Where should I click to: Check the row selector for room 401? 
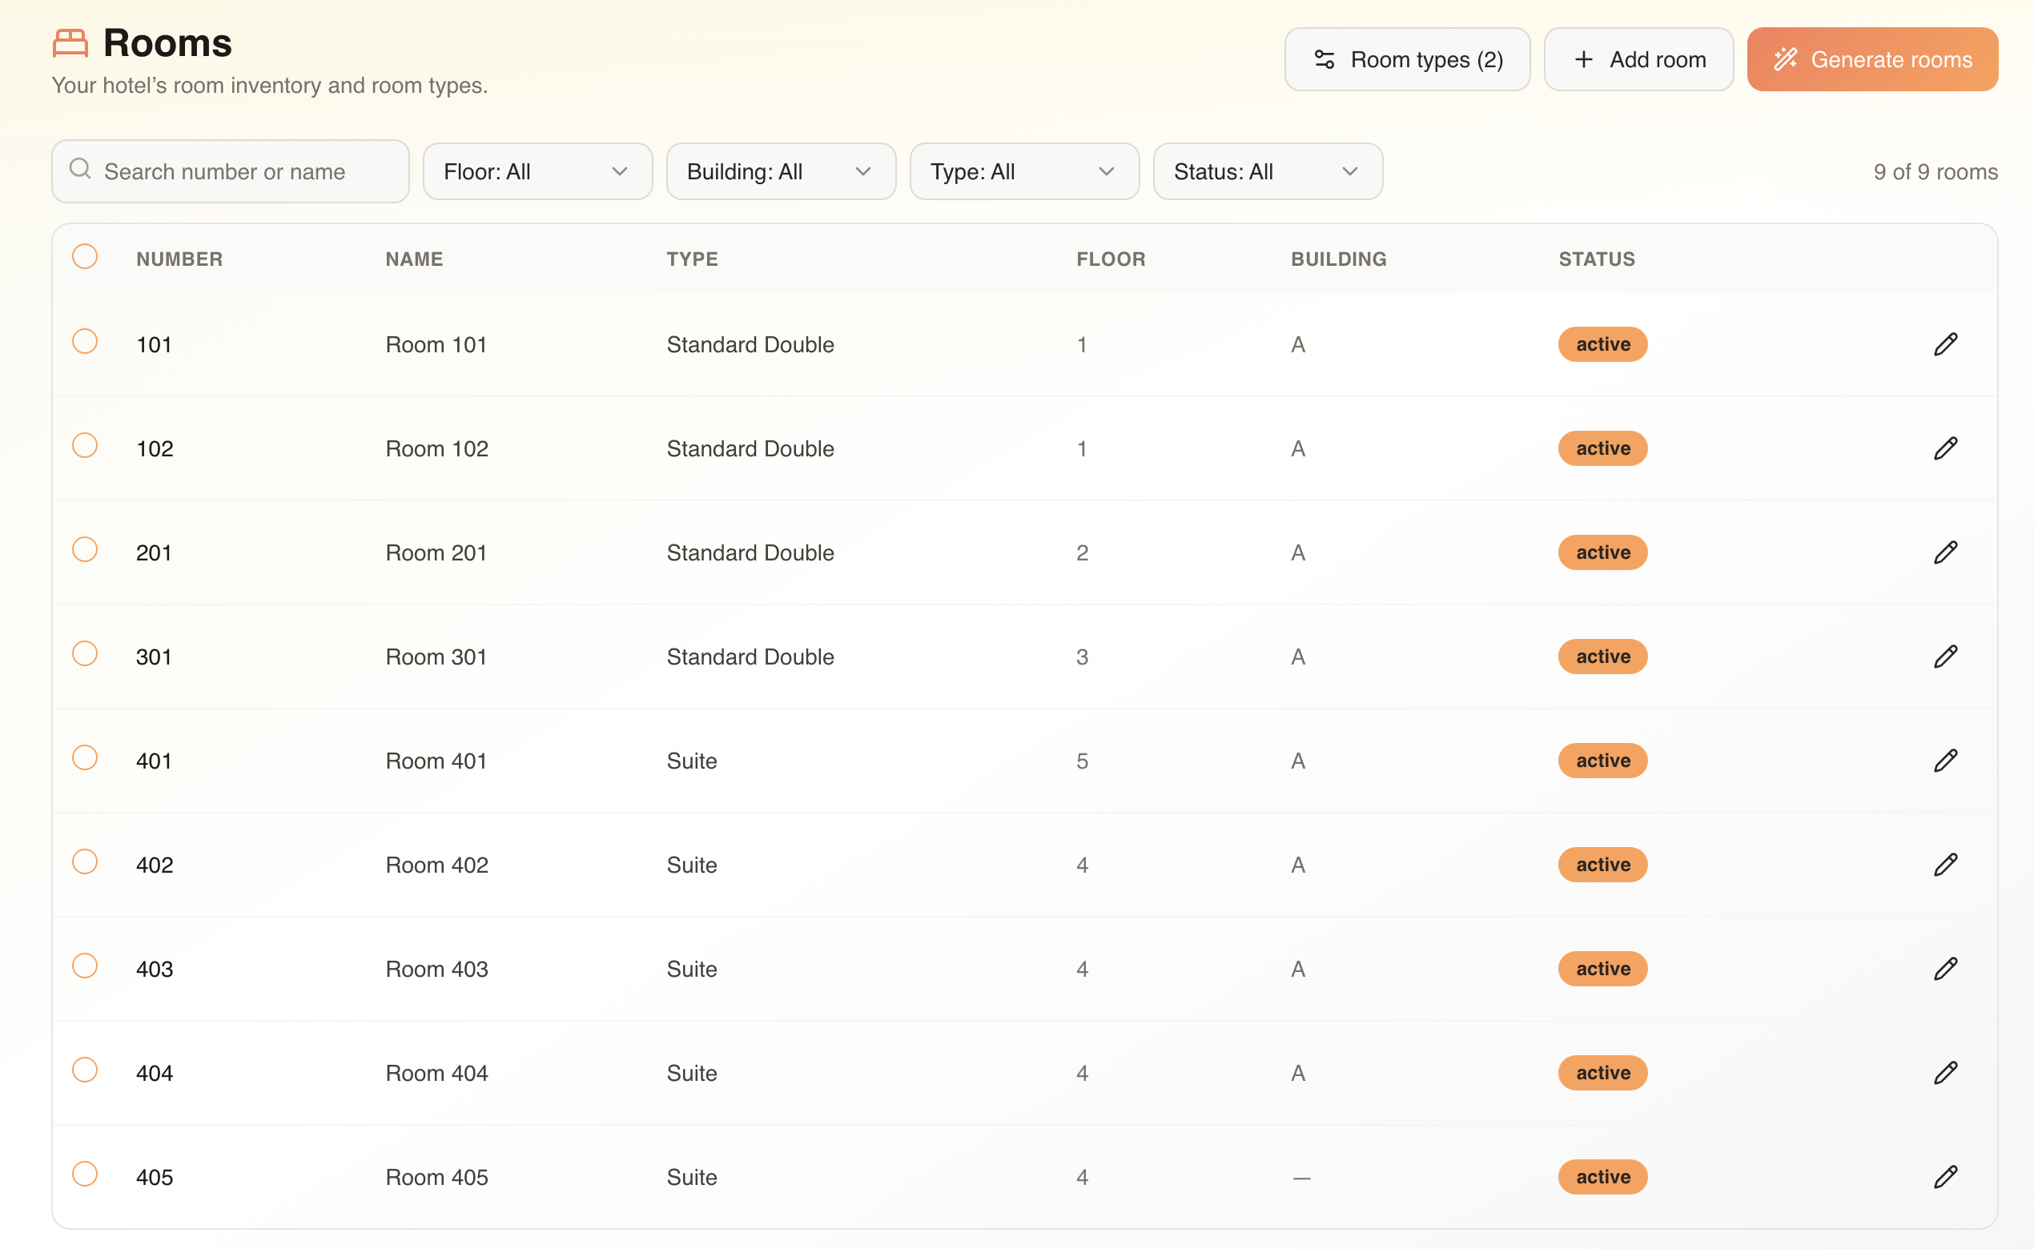(x=84, y=757)
